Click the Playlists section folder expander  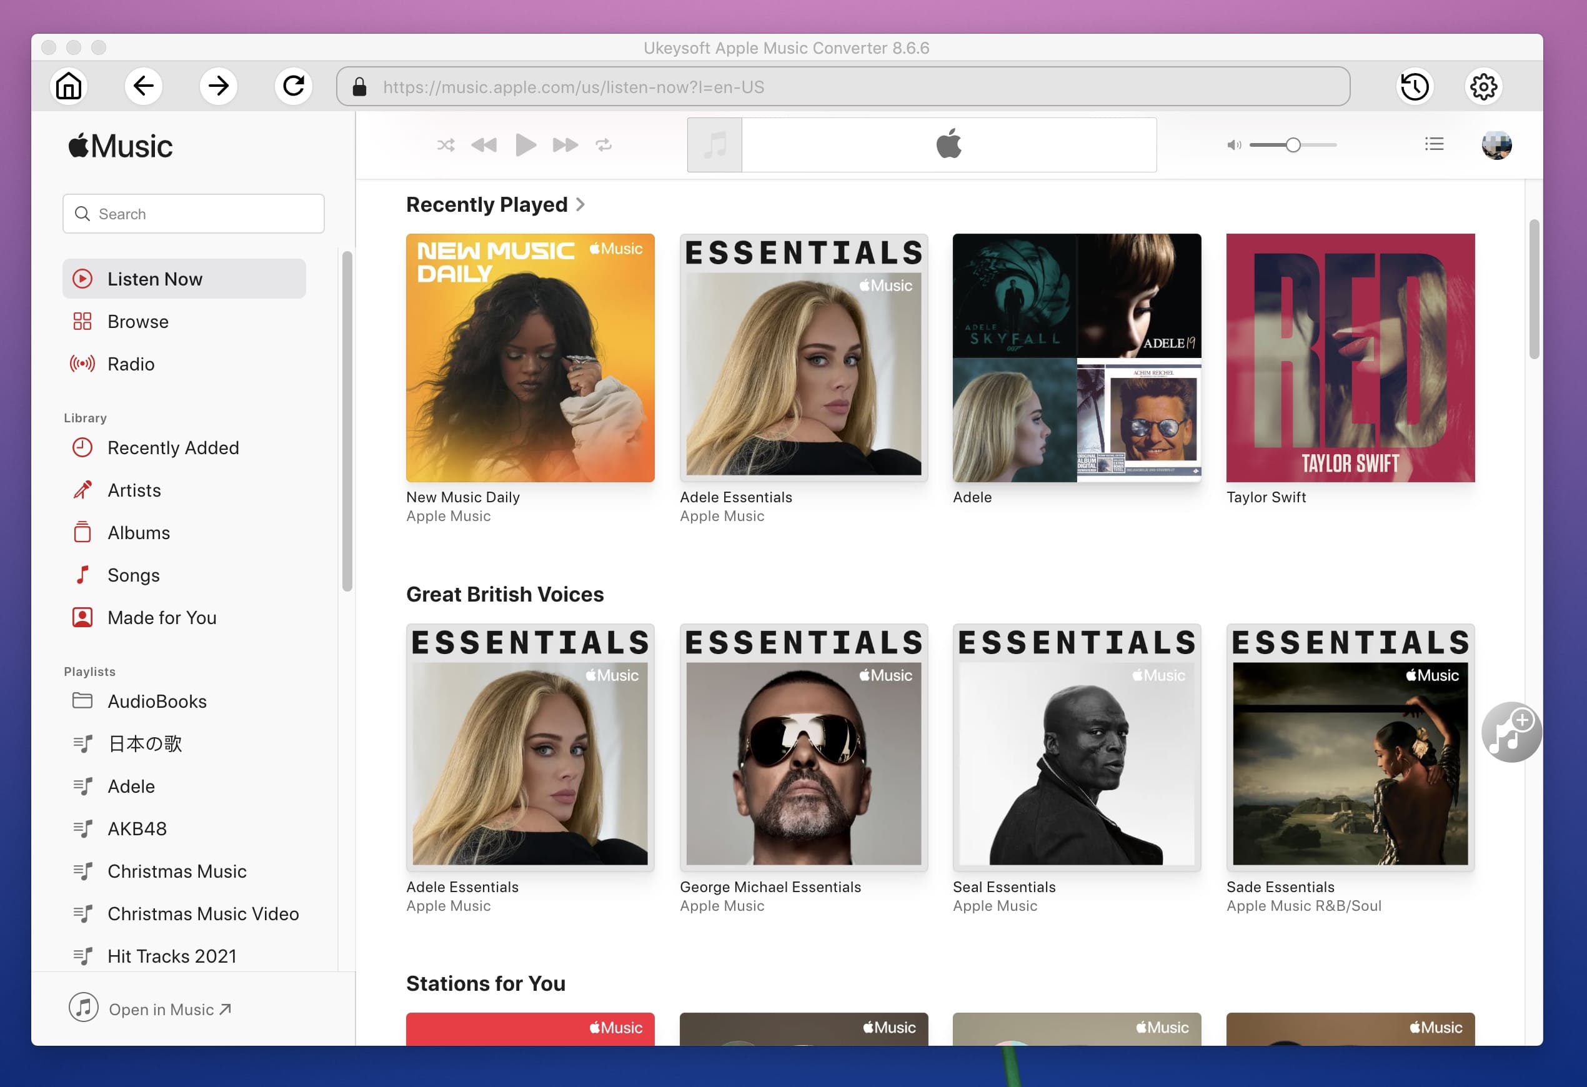point(82,700)
